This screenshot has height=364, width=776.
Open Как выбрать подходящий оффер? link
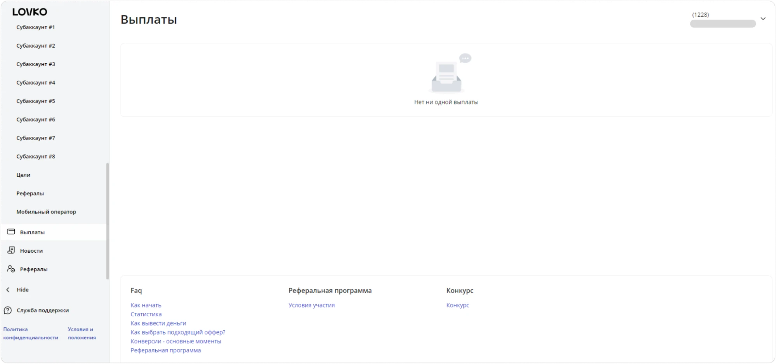pyautogui.click(x=178, y=332)
